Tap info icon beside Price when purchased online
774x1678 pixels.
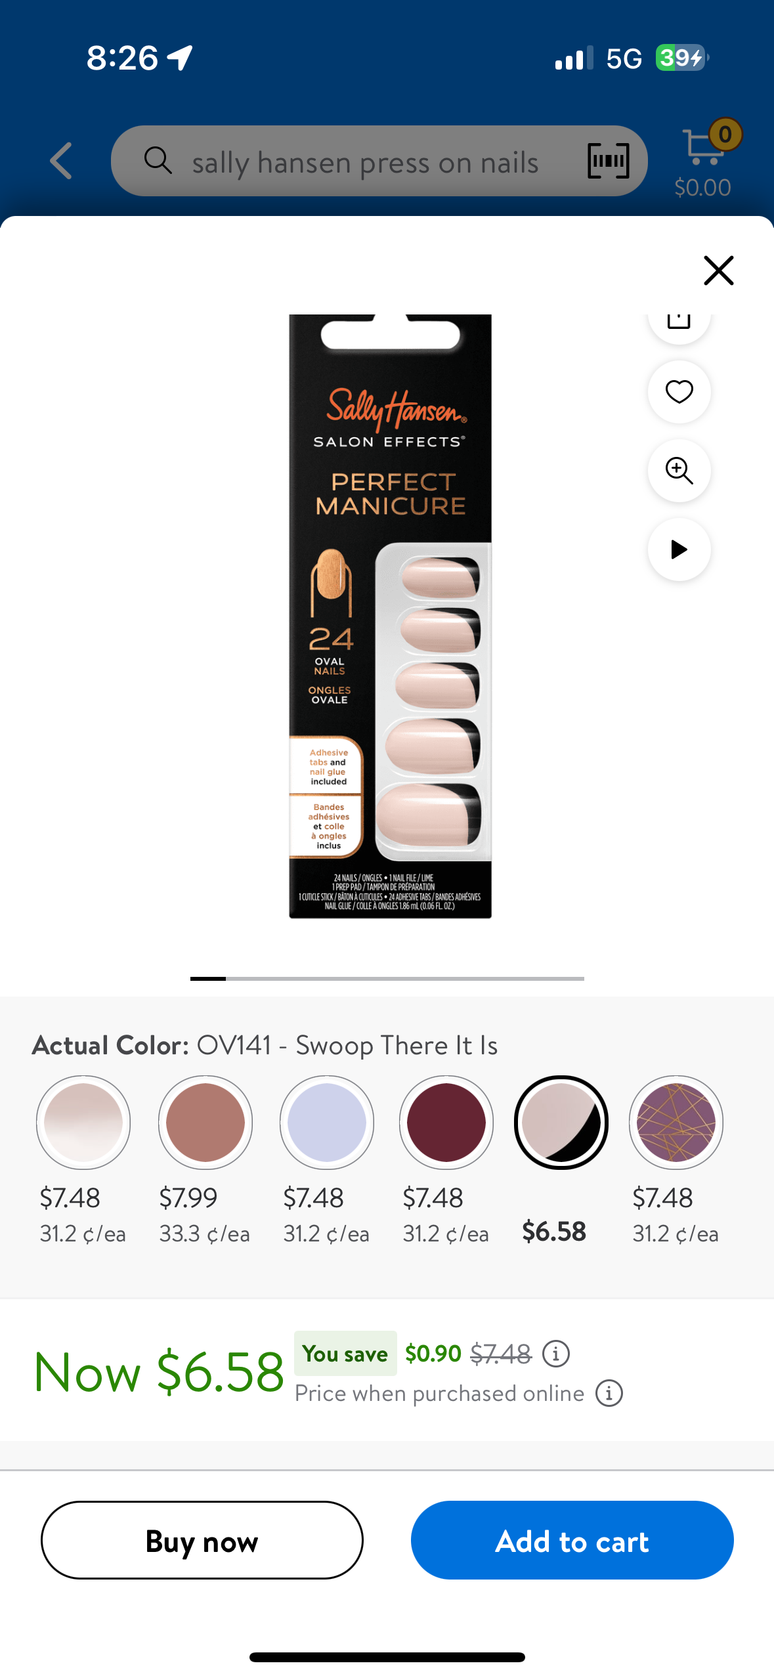tap(609, 1393)
